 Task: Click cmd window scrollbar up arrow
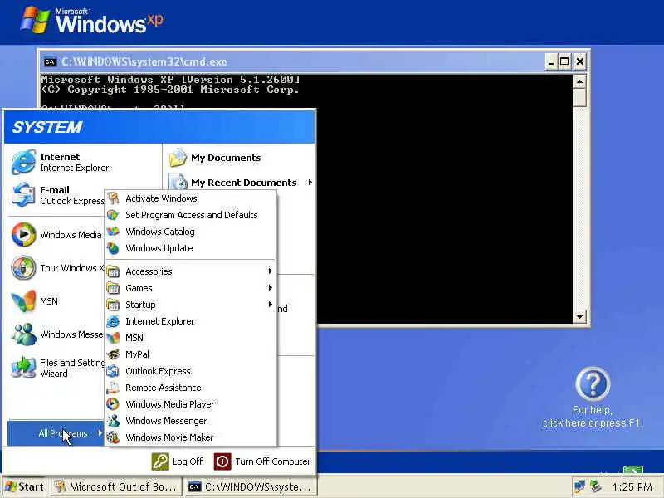579,81
